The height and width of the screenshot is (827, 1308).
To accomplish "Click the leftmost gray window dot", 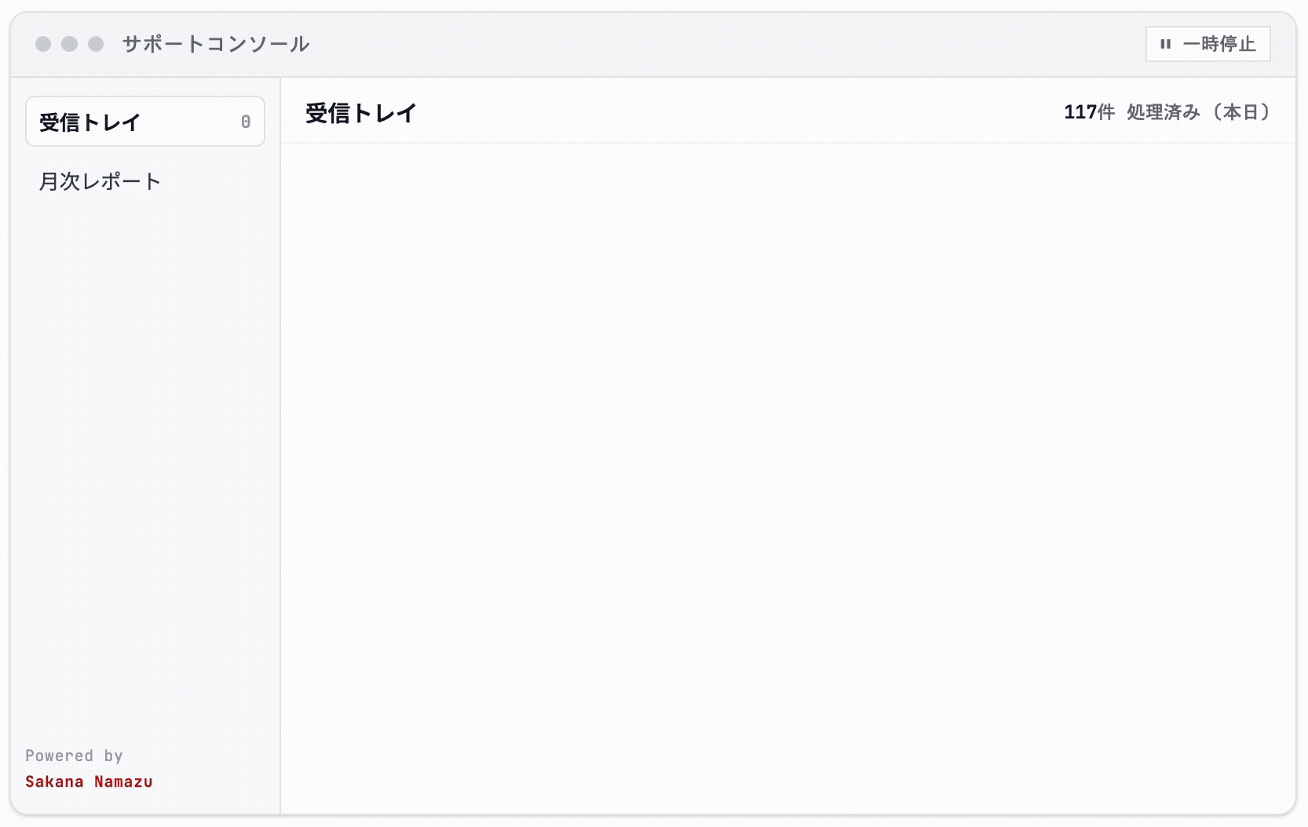I will 43,44.
